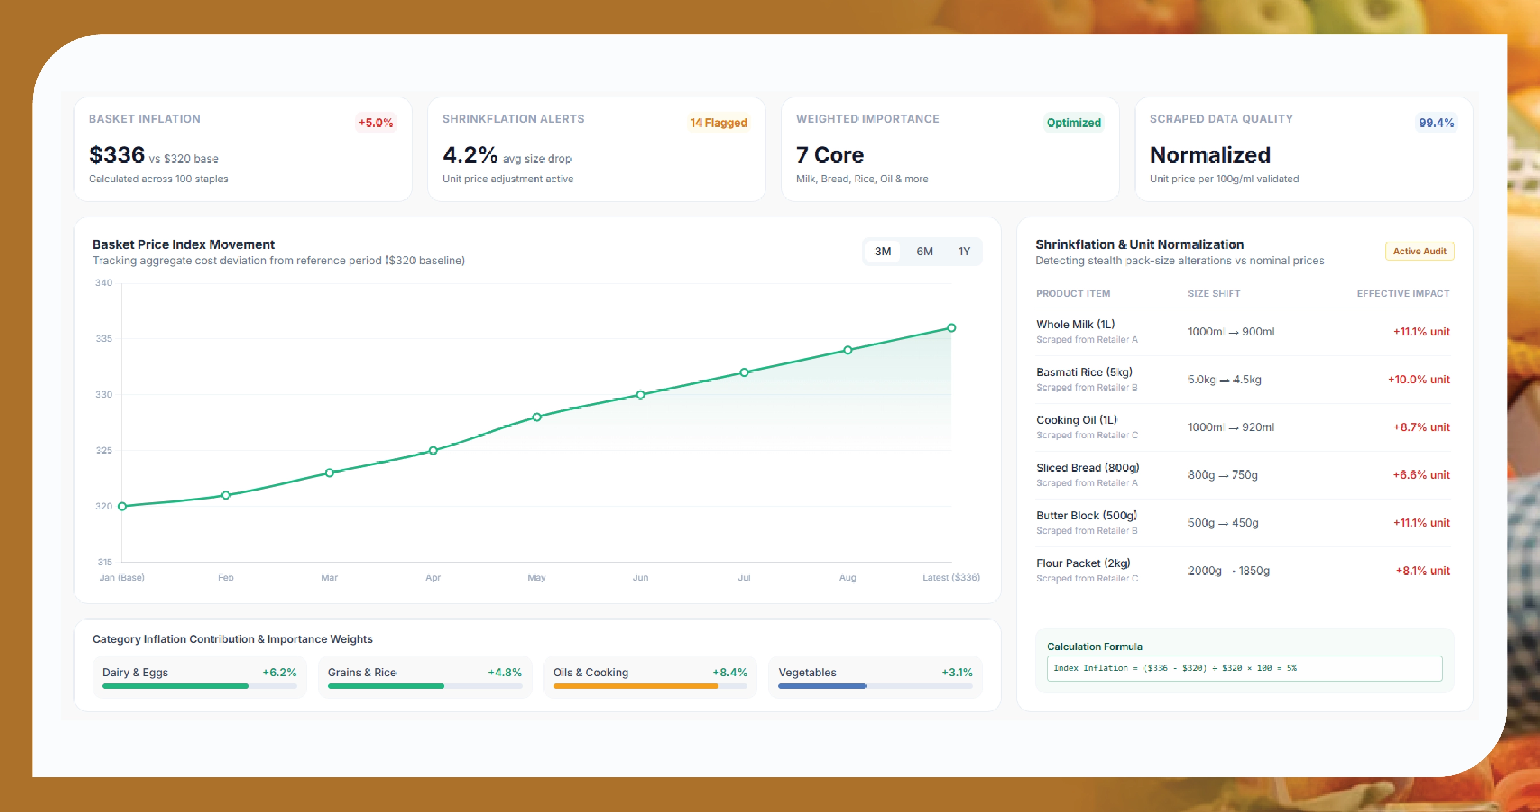The image size is (1540, 812).
Task: Click the Aug data point on chart
Action: 848,350
